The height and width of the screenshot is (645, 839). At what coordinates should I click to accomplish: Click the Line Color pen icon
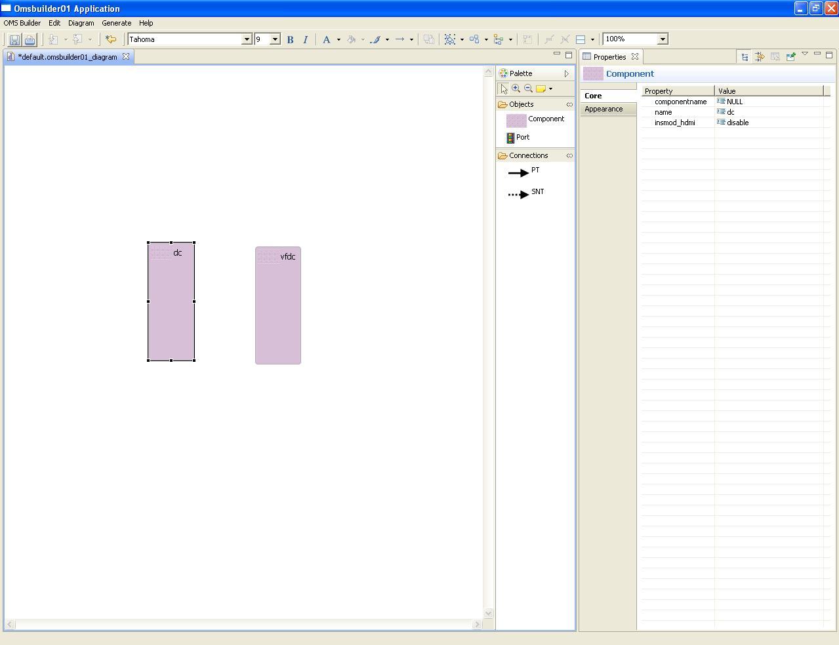(x=375, y=39)
